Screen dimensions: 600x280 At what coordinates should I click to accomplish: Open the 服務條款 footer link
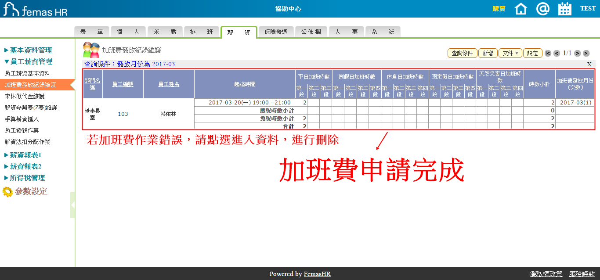(x=582, y=273)
